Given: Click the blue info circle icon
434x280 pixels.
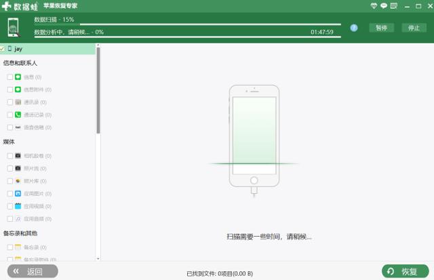Looking at the screenshot, I should pos(354,28).
